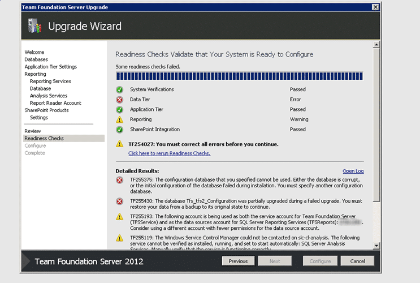Screen dimensions: 420x283
Task: Click the warning icon beside TF255193 result
Action: [x=119, y=217]
